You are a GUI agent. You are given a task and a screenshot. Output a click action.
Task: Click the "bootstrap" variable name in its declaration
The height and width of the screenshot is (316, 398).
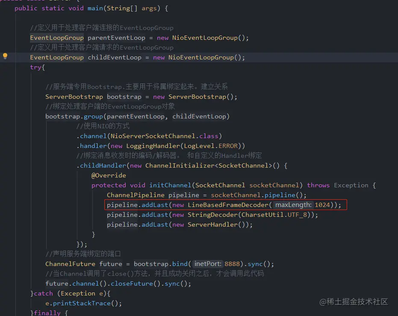click(x=124, y=97)
